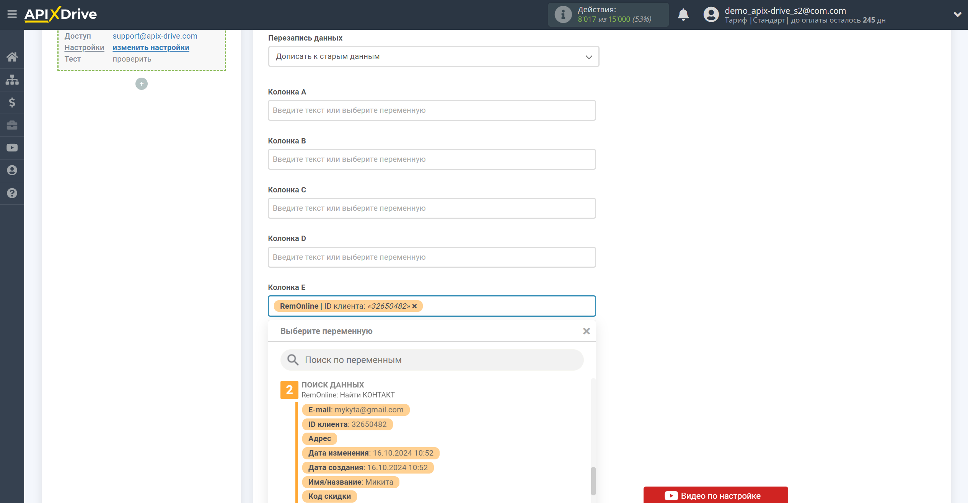Screen dimensions: 968x503
Task: Click 'Дописать к старым данным' dropdown option
Action: tap(433, 56)
